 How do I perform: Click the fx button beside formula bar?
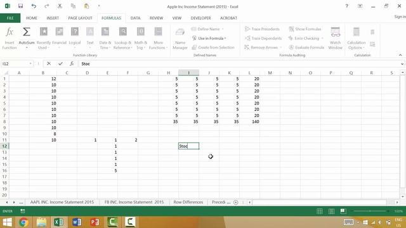[72, 63]
